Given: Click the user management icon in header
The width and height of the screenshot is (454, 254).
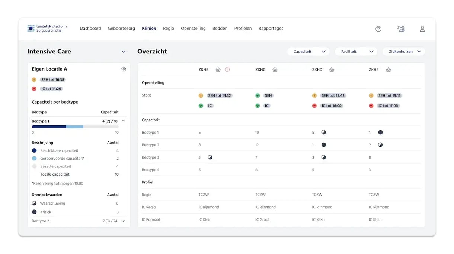Looking at the screenshot, I should [401, 29].
